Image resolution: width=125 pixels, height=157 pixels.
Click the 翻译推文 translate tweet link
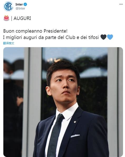coord(9,43)
